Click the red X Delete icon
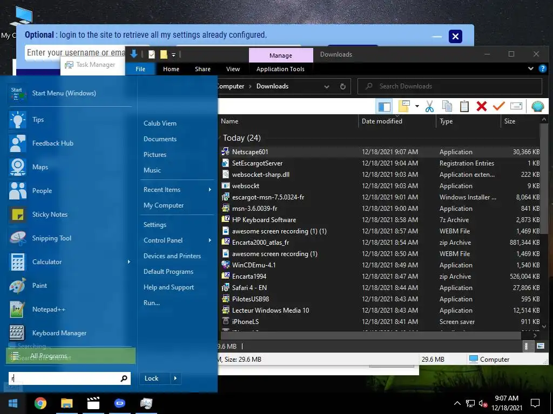 click(481, 106)
